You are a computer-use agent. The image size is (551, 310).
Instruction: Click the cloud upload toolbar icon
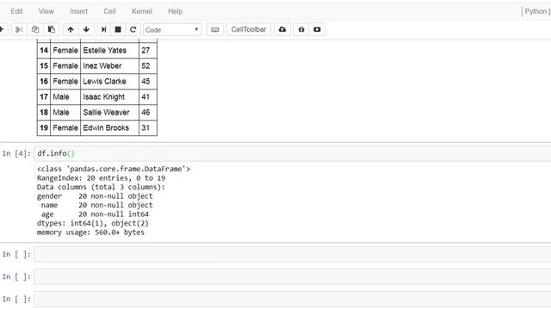282,29
